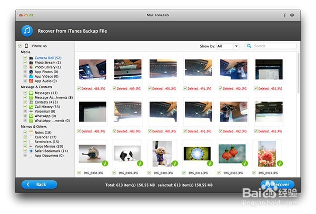Click the Notes icon

[x=31, y=133]
